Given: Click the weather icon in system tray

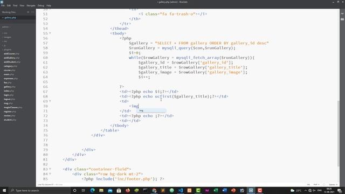Looking at the screenshot, I should [292, 190].
